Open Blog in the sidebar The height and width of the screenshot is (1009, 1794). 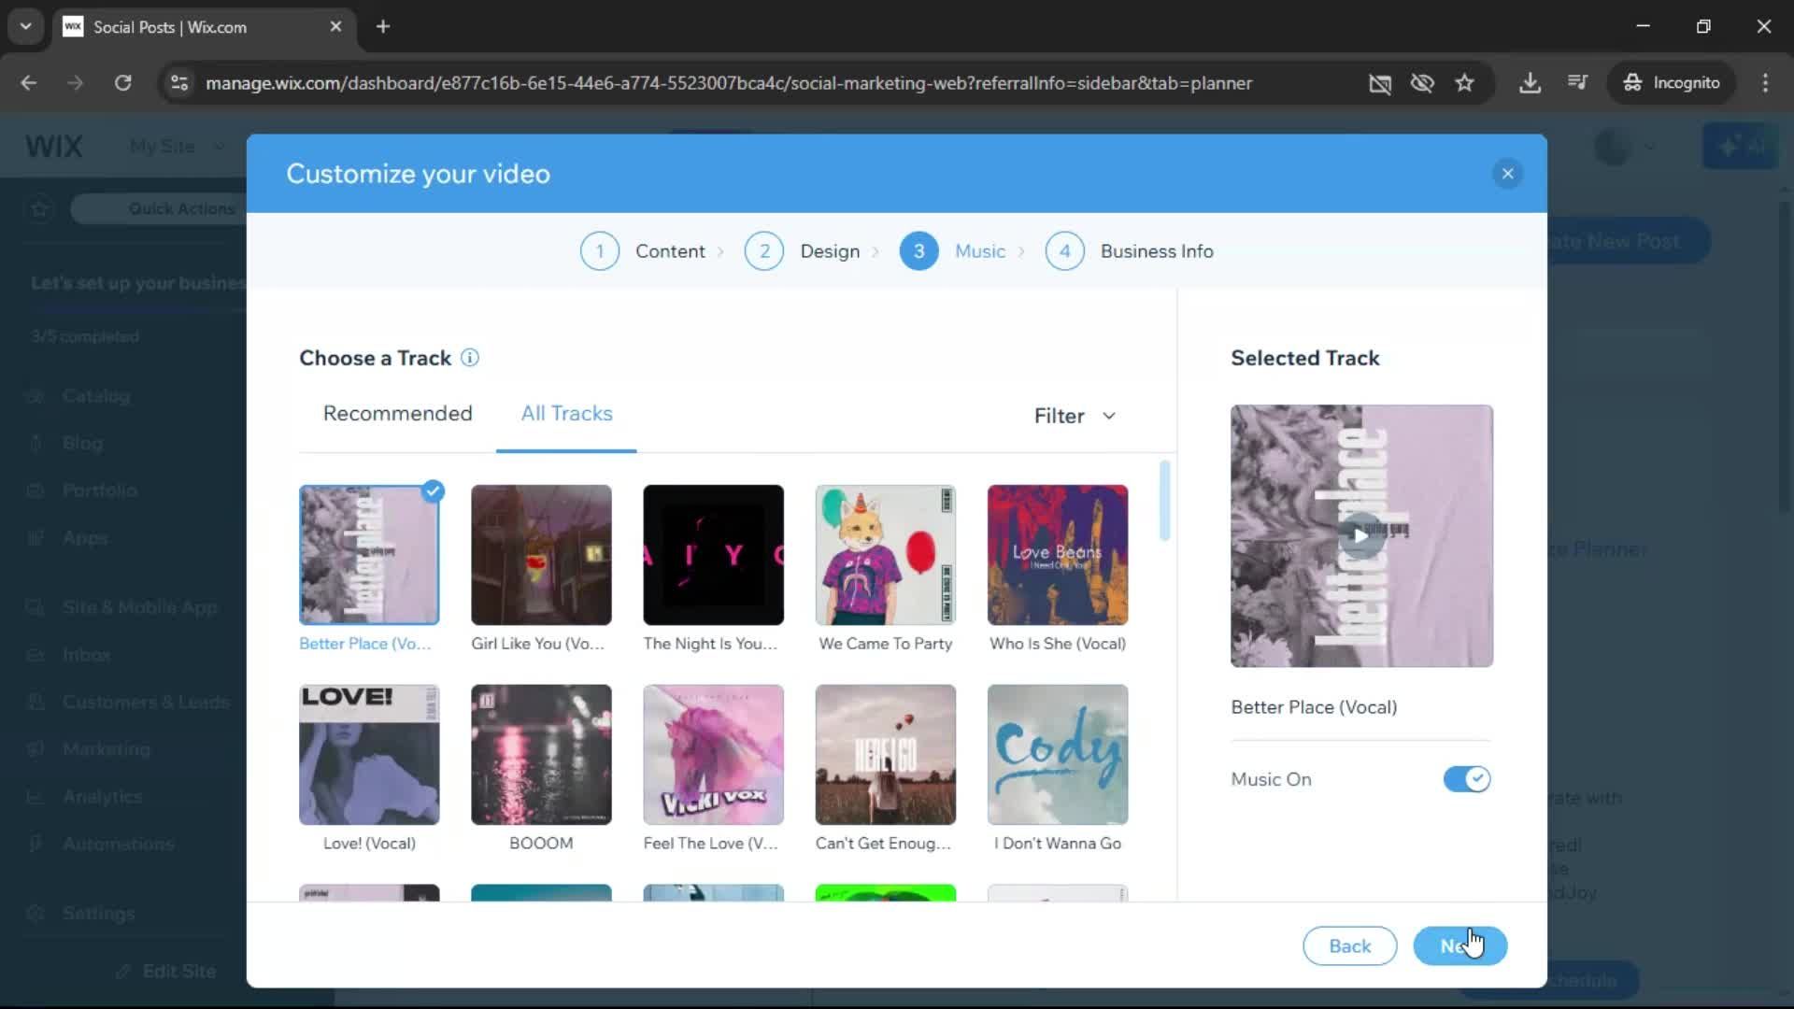(82, 443)
